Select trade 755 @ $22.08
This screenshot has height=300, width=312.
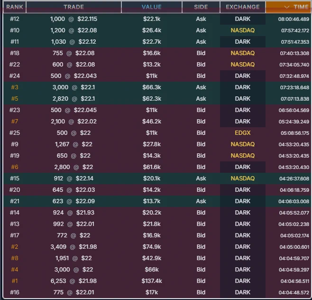pyautogui.click(x=73, y=53)
